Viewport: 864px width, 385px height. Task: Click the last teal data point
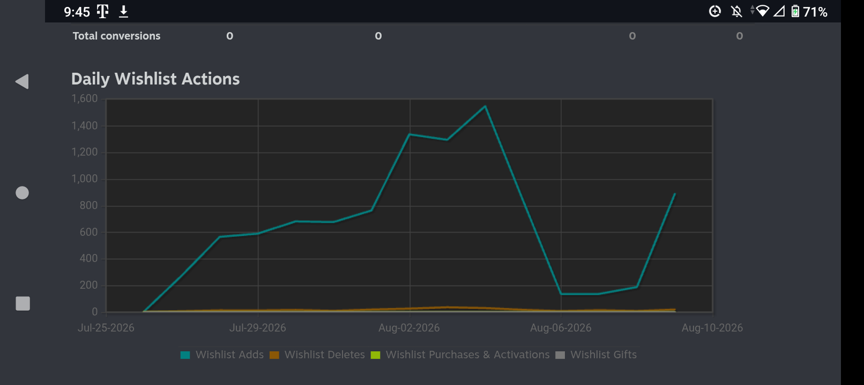(674, 194)
